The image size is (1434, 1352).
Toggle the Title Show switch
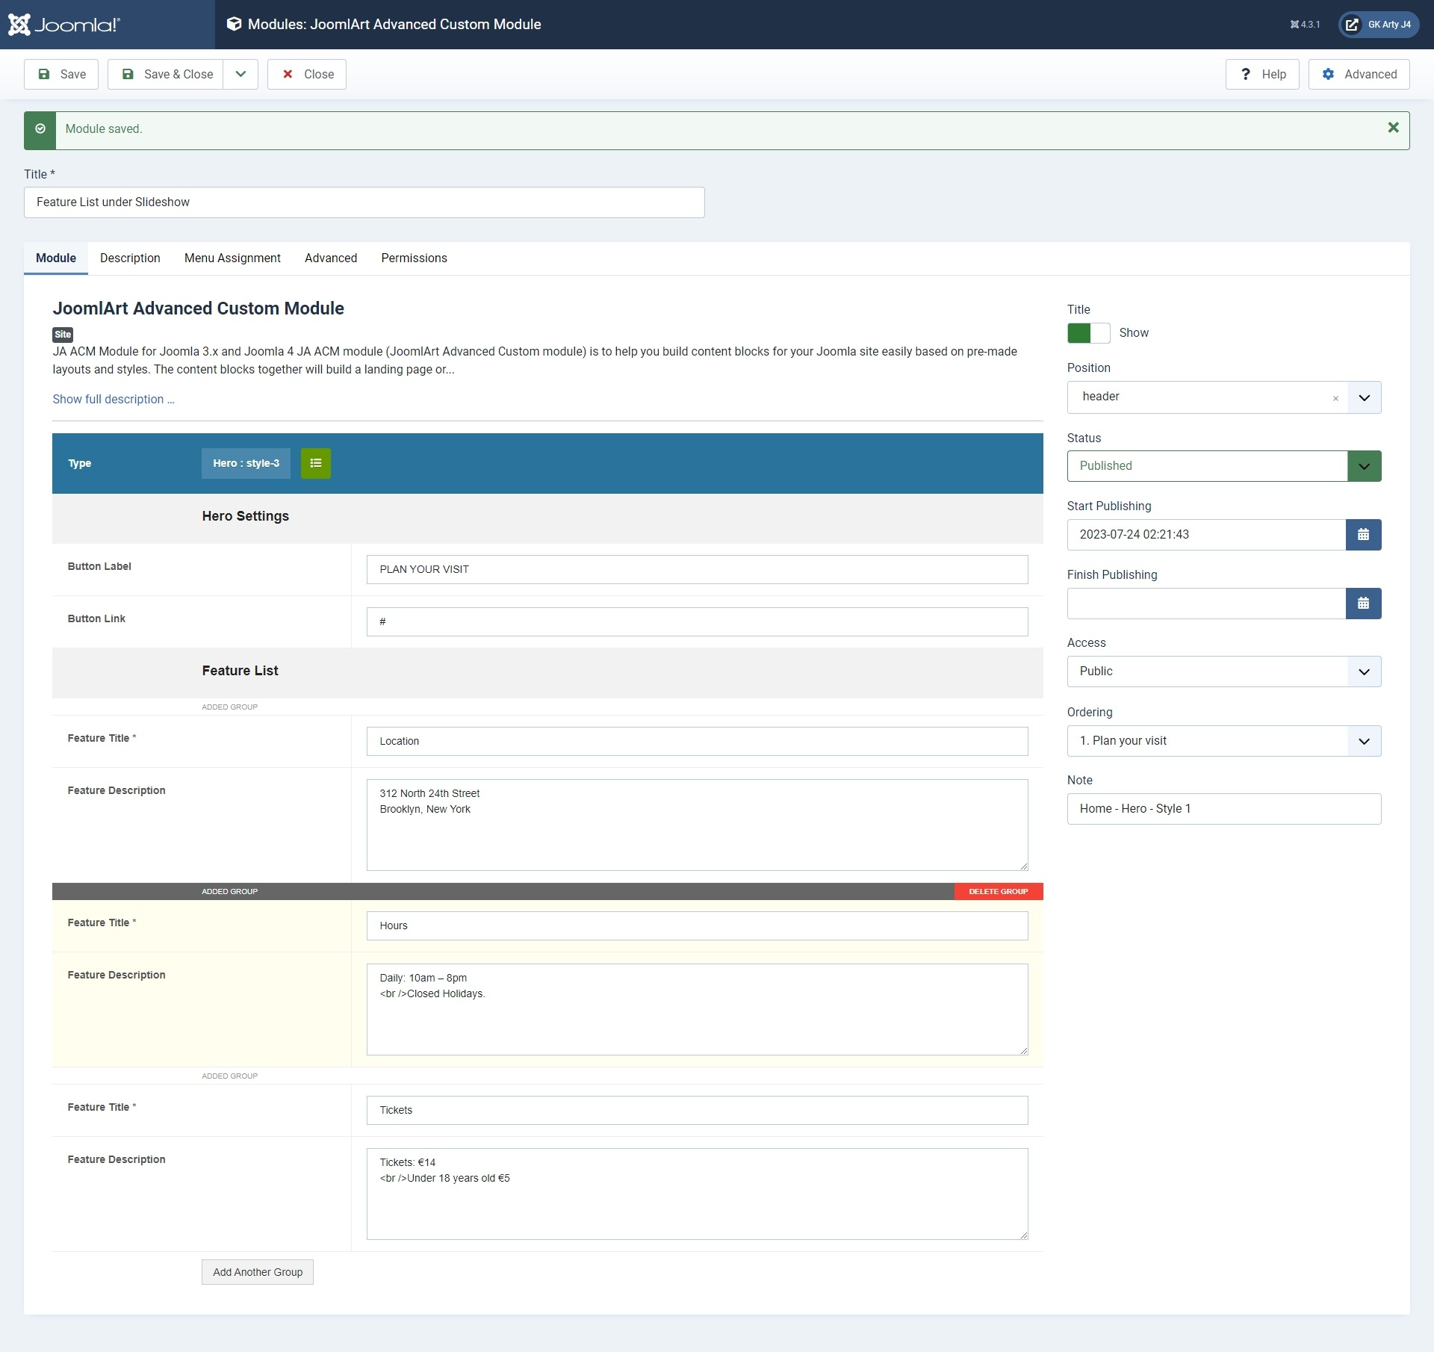tap(1088, 333)
